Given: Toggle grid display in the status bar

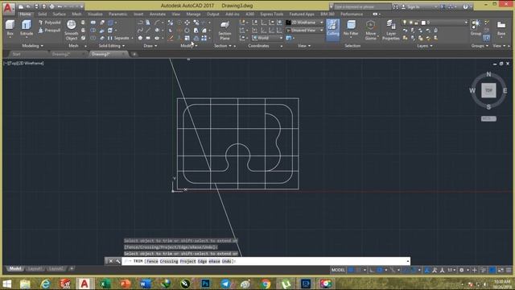Looking at the screenshot, I should [x=351, y=270].
